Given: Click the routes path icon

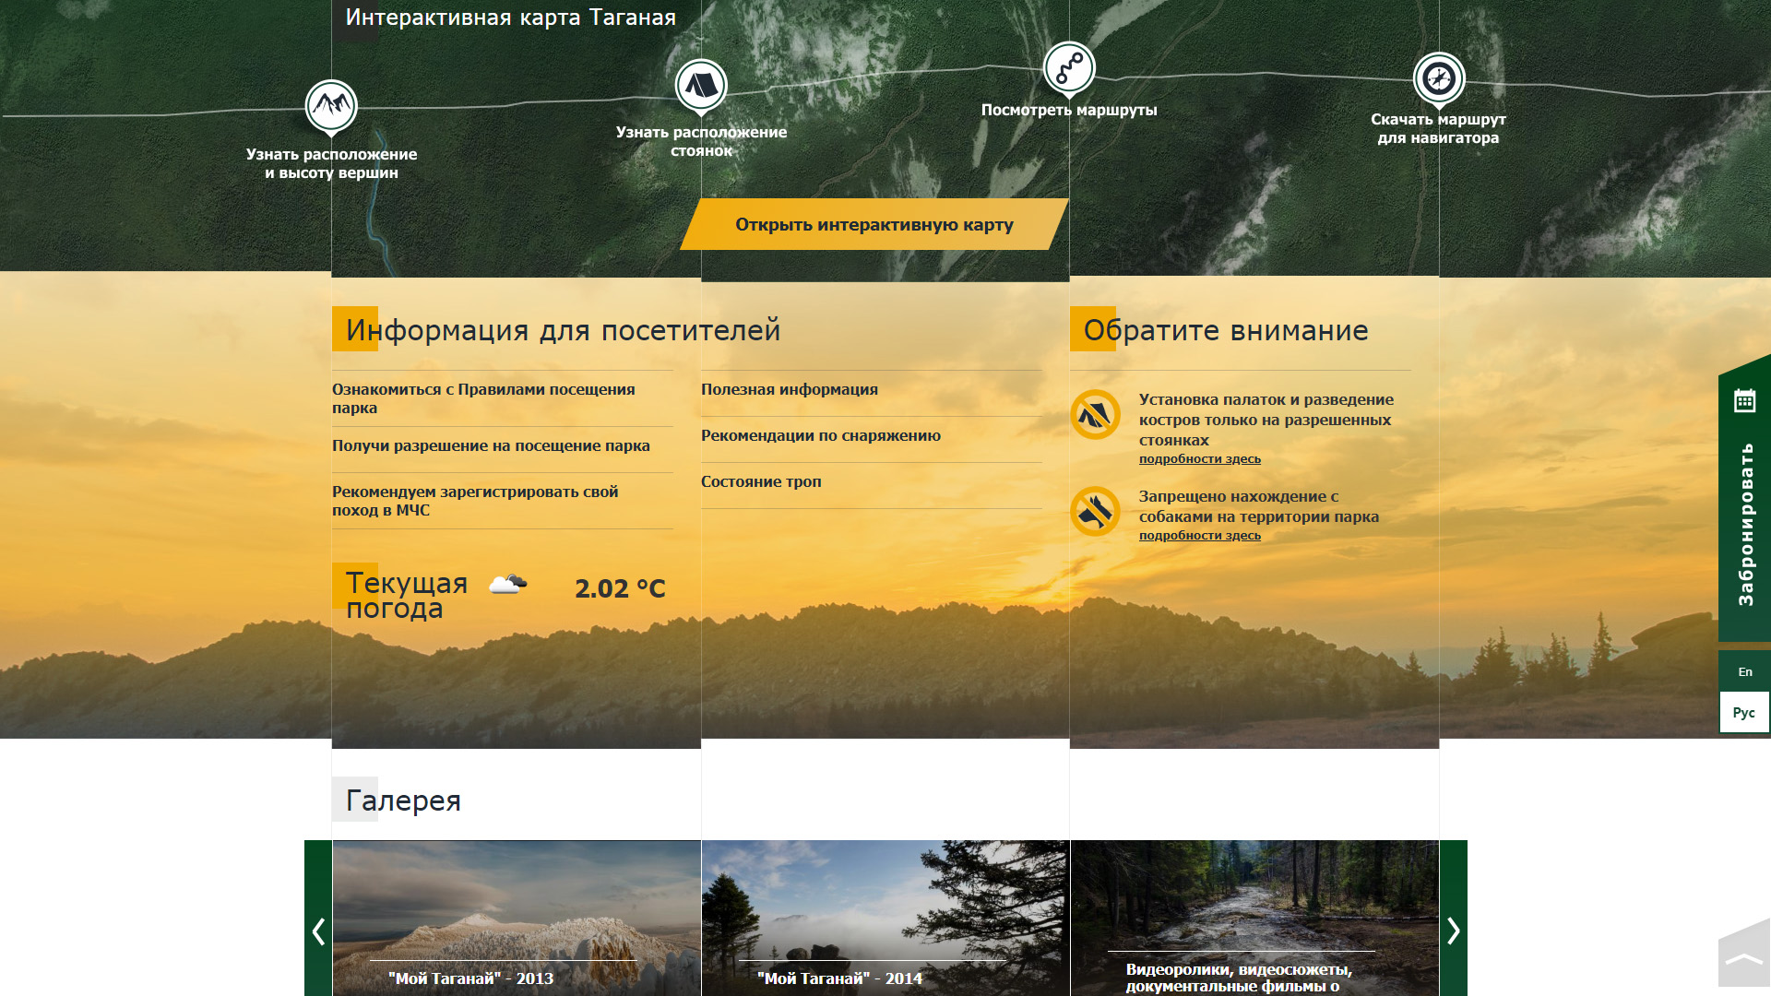Looking at the screenshot, I should click(1069, 67).
